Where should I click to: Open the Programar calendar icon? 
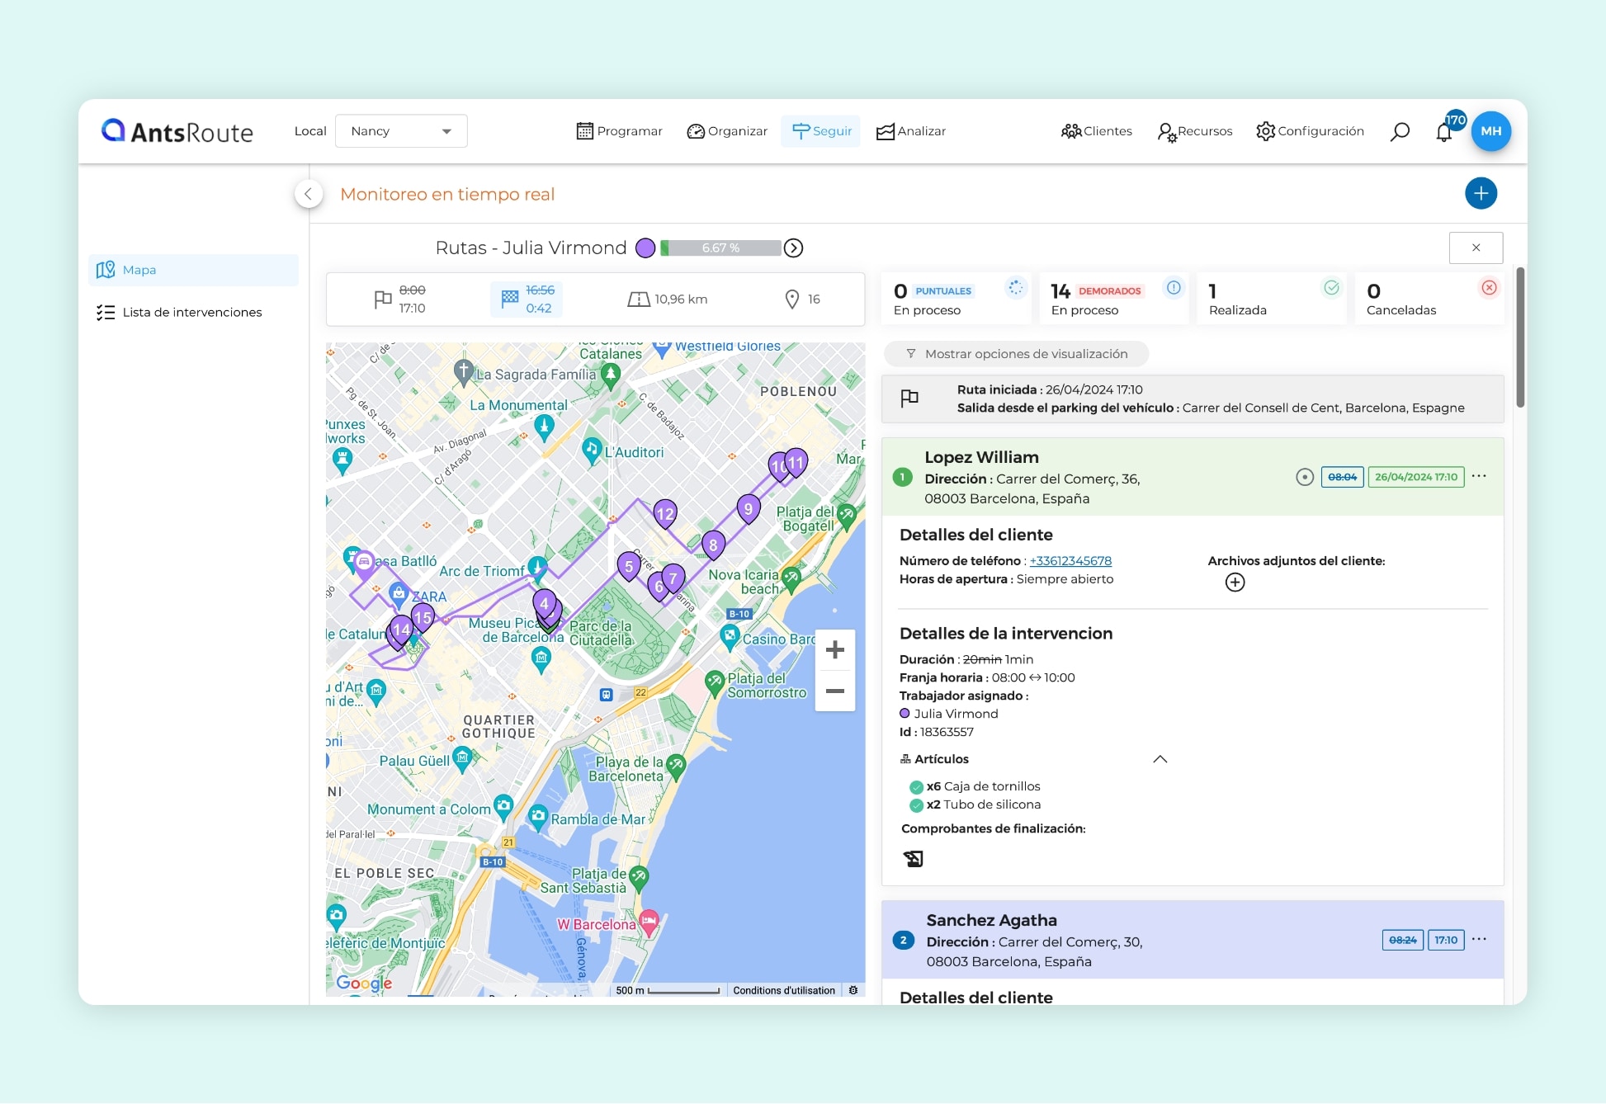tap(585, 130)
